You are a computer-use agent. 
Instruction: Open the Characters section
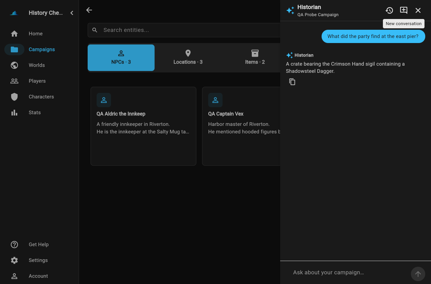[39, 97]
